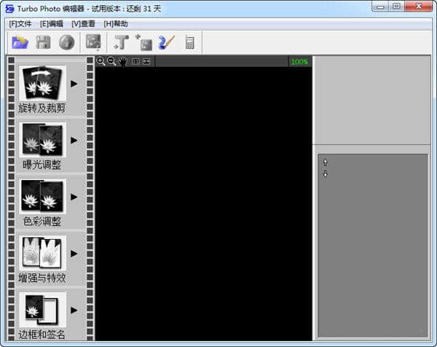Click the black image canvas area
437x347 pixels.
point(203,203)
